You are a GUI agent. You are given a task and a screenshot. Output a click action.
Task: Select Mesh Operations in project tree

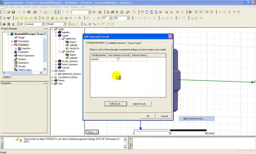[26, 56]
